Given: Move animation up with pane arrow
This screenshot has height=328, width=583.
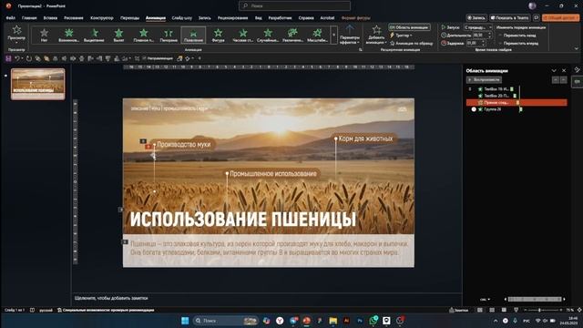Looking at the screenshot, I should click(x=555, y=80).
